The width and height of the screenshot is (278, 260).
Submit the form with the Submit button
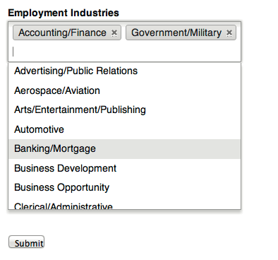click(27, 242)
